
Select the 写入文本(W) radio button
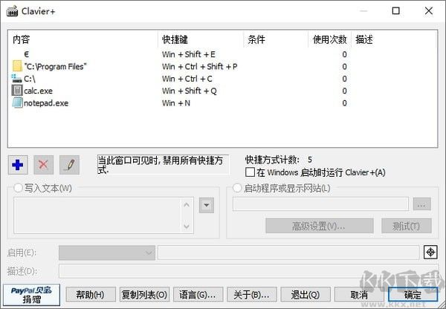(x=18, y=188)
